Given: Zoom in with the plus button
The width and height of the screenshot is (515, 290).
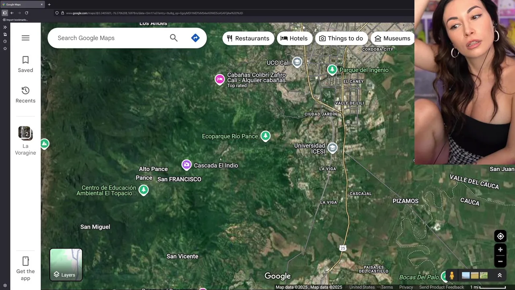Looking at the screenshot, I should 500,250.
